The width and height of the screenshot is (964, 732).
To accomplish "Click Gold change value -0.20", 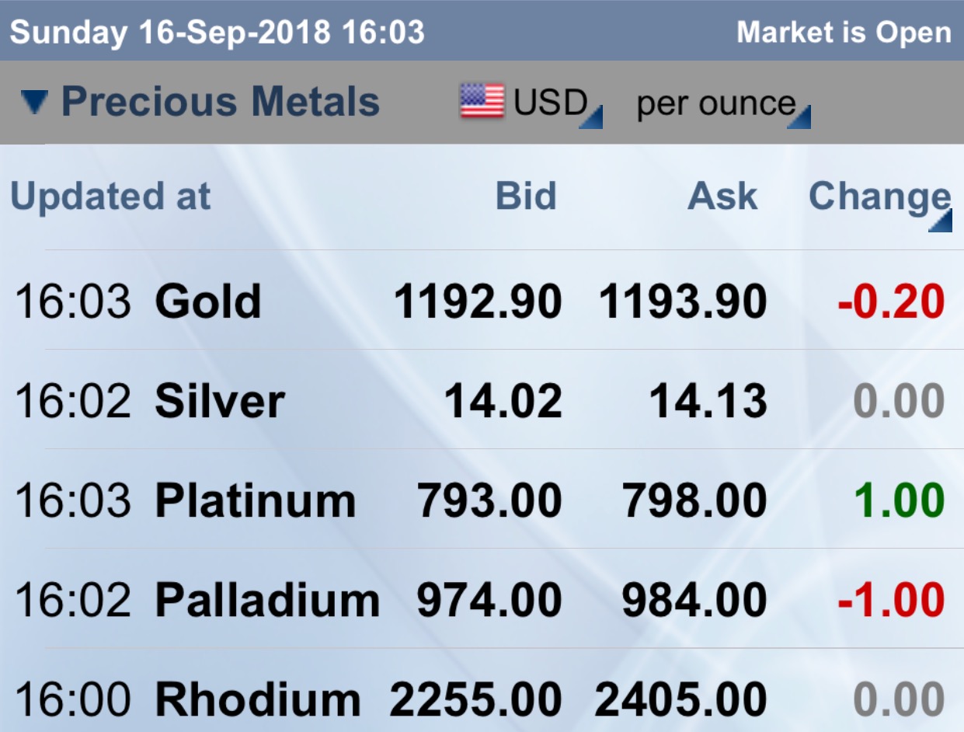I will tap(891, 302).
